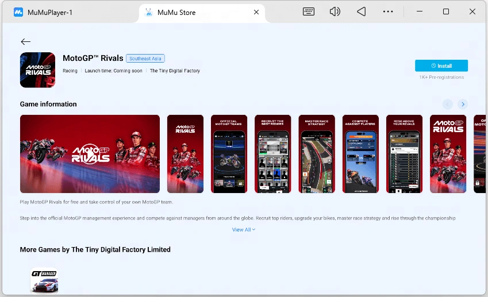Click the MotoGP Rivals app icon
Screen dimensions: 488x297
(38, 70)
